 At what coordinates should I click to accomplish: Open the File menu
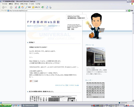(4, 4)
